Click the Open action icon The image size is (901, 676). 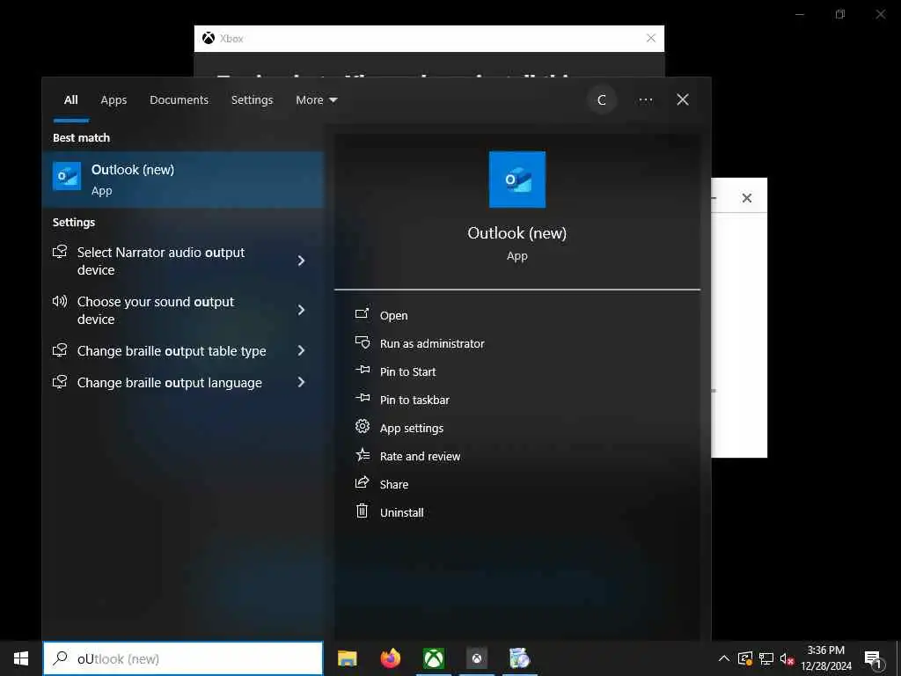362,314
